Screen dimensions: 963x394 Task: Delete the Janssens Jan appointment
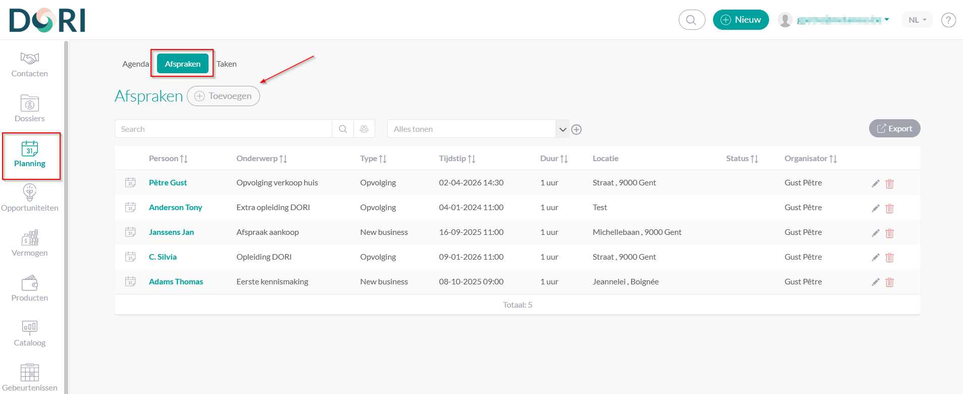point(890,233)
